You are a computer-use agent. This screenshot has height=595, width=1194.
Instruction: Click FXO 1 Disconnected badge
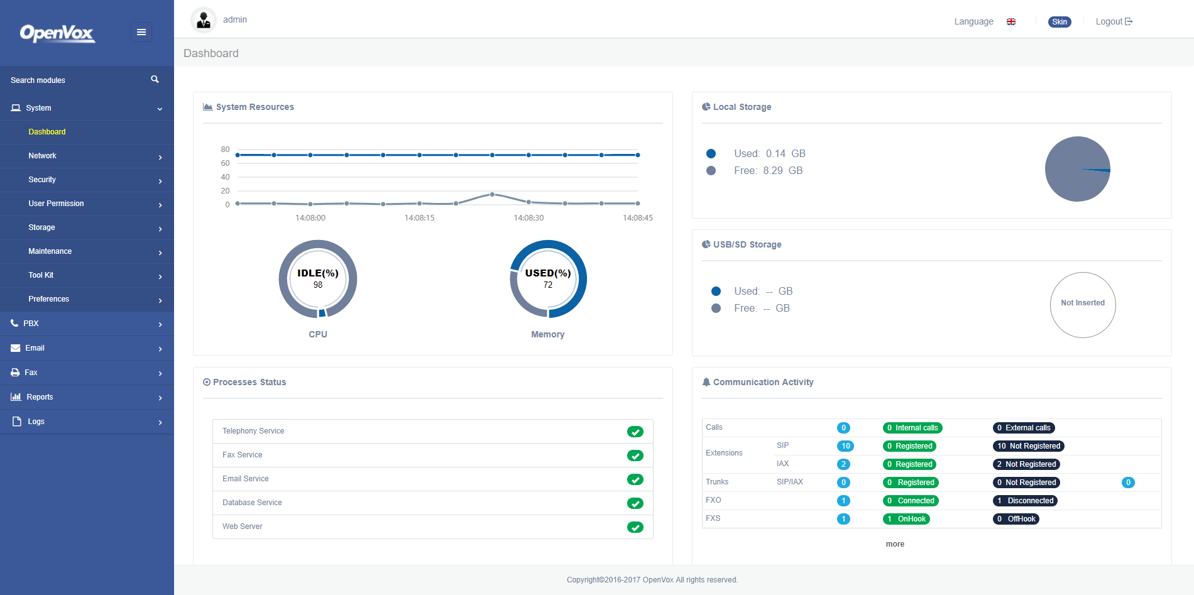(x=1025, y=501)
